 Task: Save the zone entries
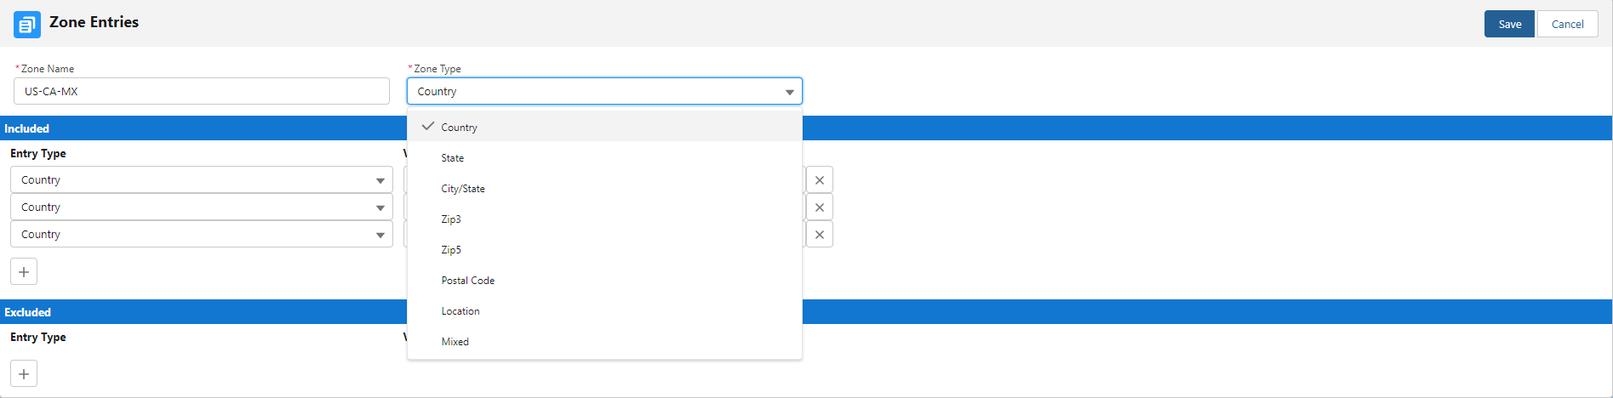(1510, 24)
